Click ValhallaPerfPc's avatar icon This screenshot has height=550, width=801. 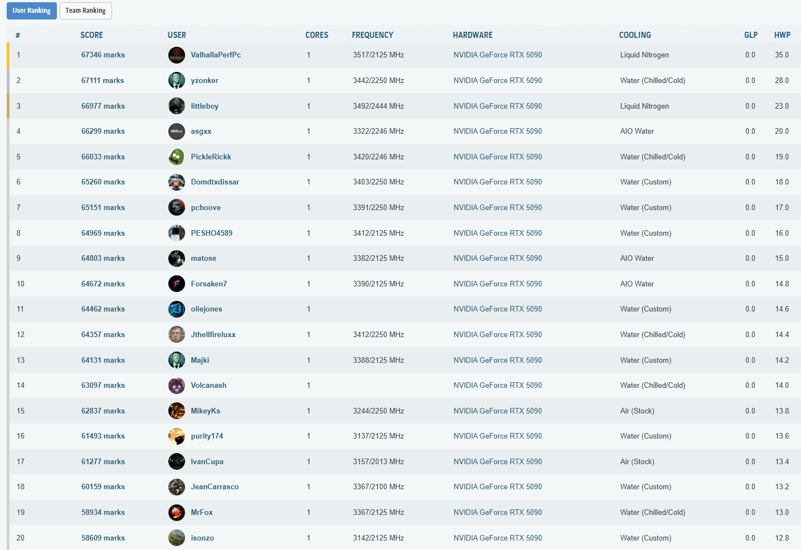[176, 55]
